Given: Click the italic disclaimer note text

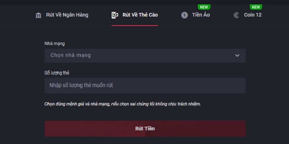Looking at the screenshot, I should coord(122,104).
